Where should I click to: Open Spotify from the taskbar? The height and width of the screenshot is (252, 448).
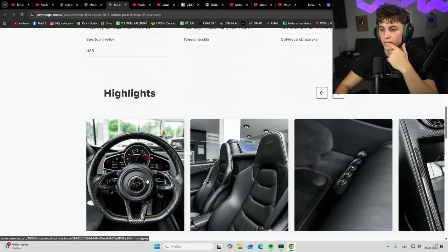(271, 246)
